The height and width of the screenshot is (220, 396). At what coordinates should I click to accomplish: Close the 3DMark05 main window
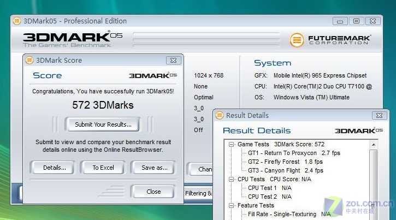point(373,21)
